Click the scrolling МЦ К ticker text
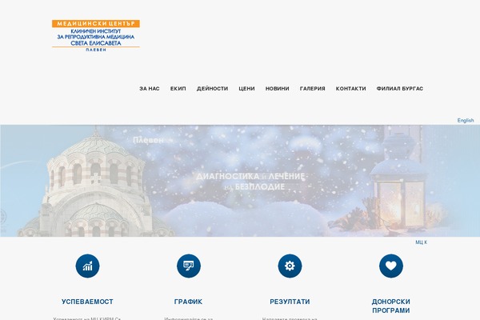480x320 pixels. click(422, 242)
